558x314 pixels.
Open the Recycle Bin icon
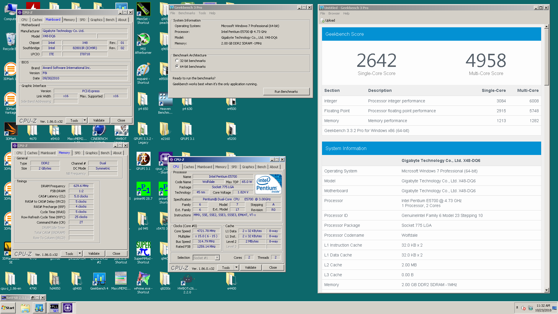click(10, 41)
